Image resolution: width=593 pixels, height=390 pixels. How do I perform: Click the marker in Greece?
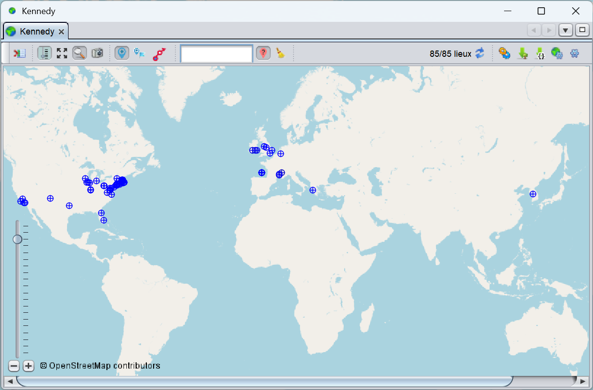click(313, 190)
